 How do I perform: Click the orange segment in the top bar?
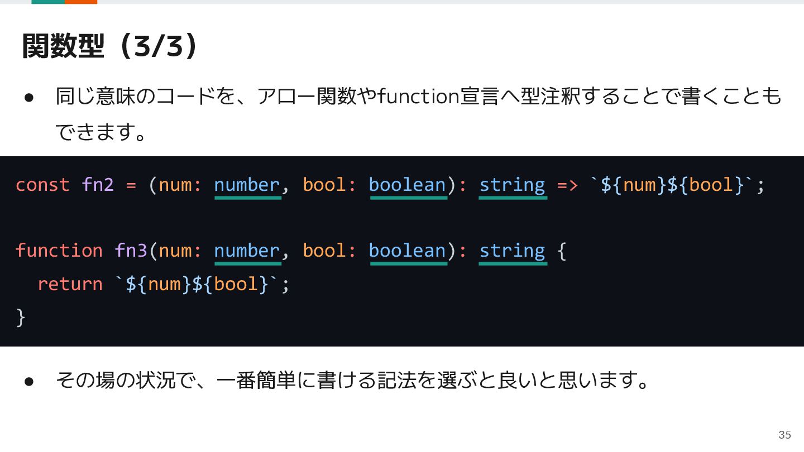point(81,2)
